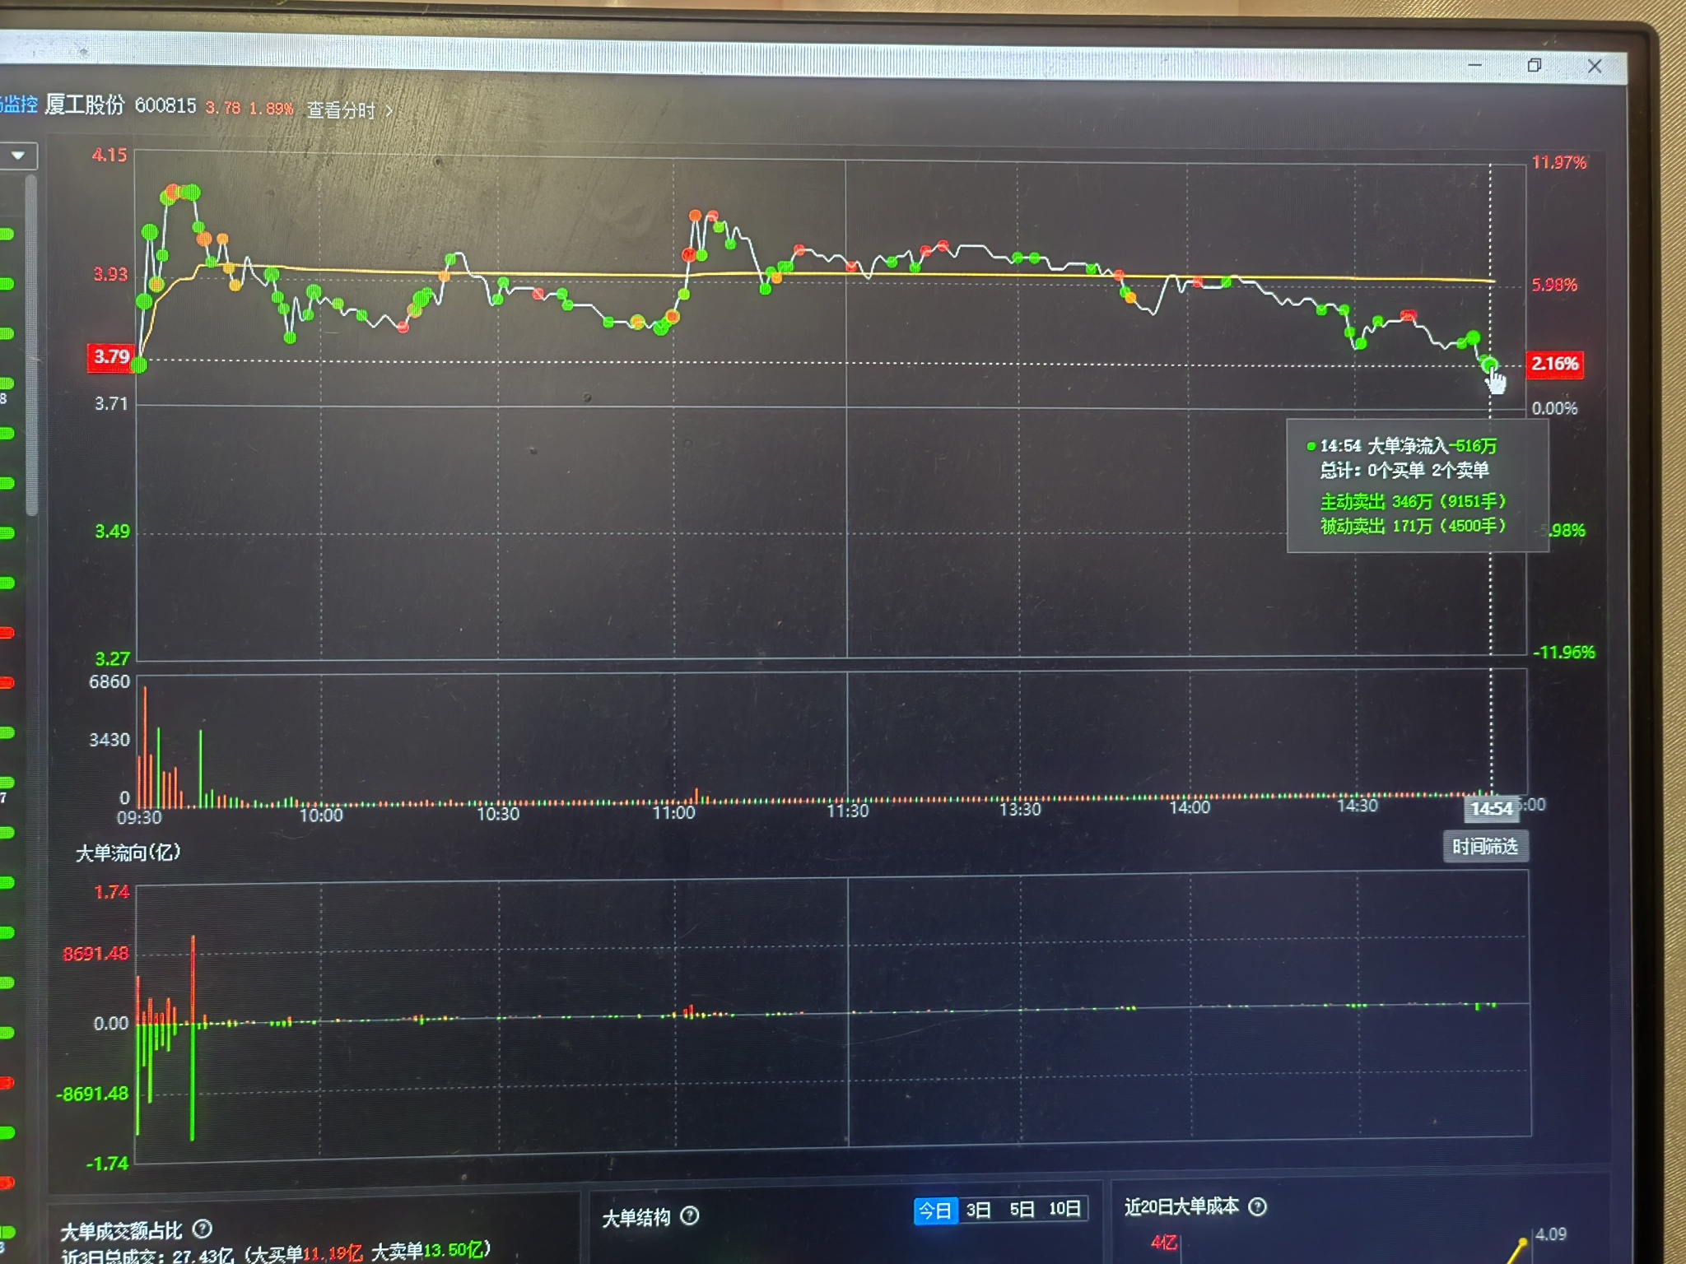Click help icon next to 近20日大单成本

pos(1257,1206)
